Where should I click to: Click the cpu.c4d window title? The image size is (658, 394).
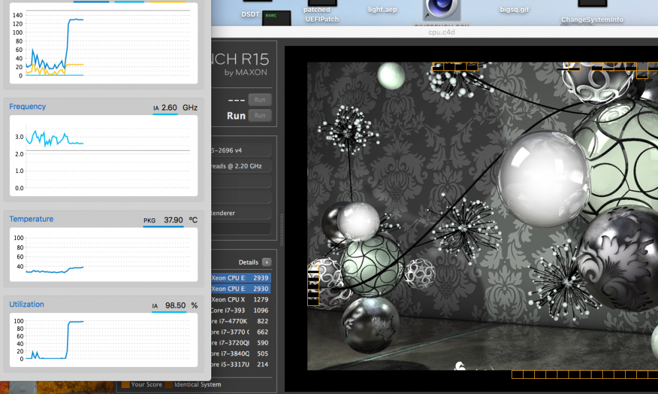pyautogui.click(x=442, y=32)
